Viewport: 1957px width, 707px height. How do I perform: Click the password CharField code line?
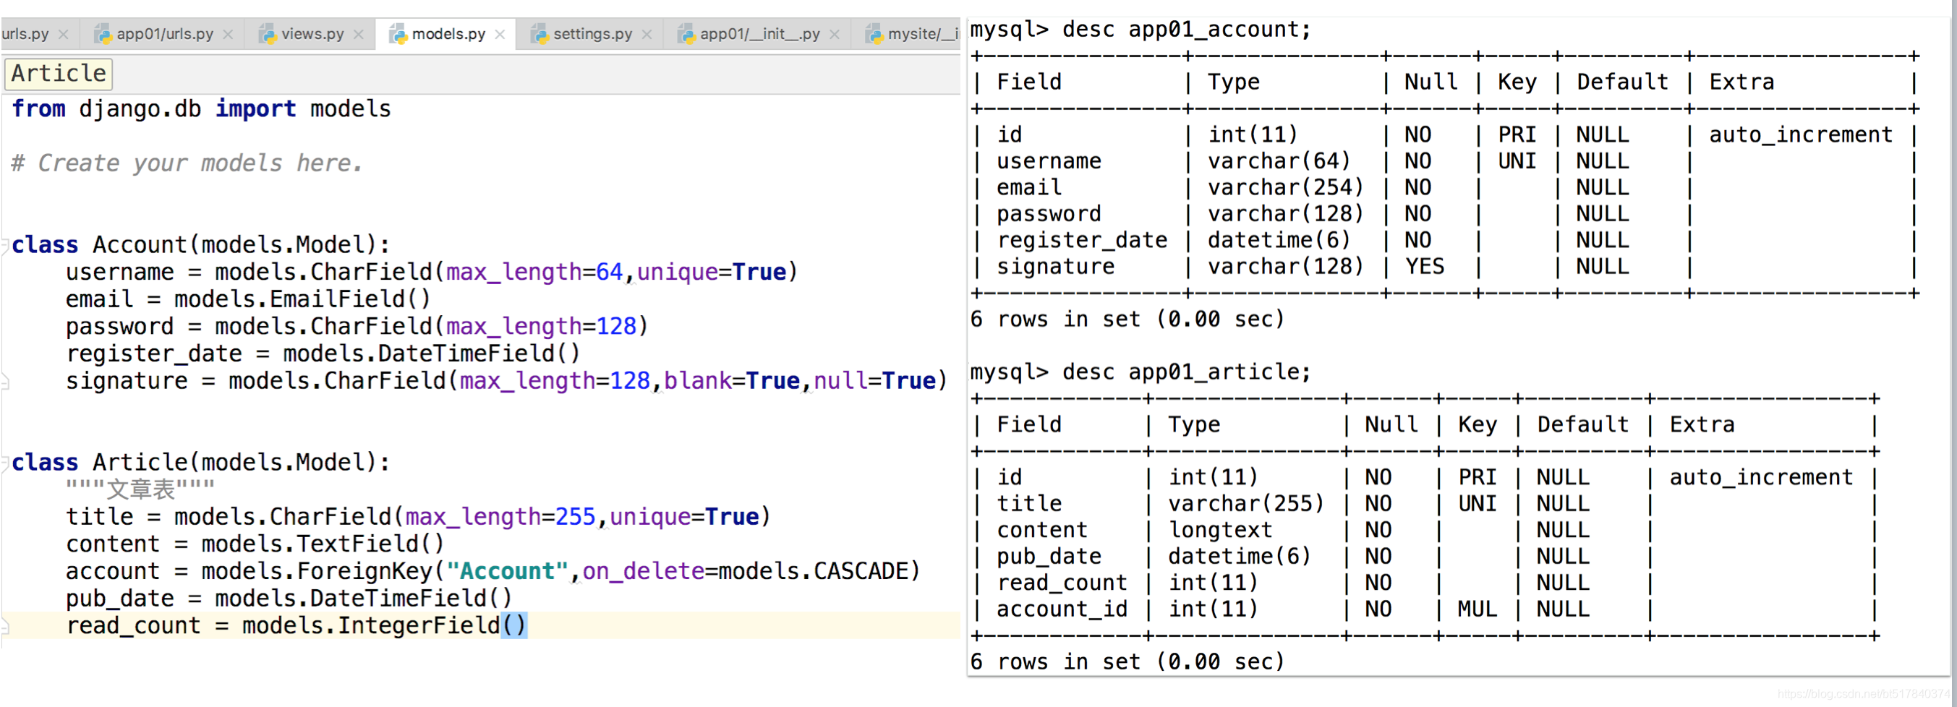pos(357,327)
